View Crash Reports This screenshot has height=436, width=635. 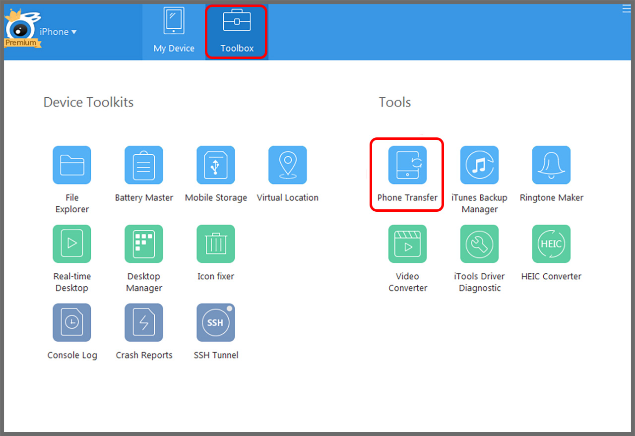point(144,322)
